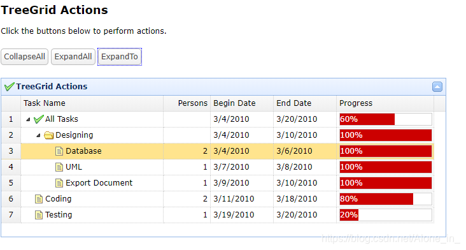Click the 100% progress bar for Export Document
Viewport: 466px width, 250px height.
click(386, 183)
